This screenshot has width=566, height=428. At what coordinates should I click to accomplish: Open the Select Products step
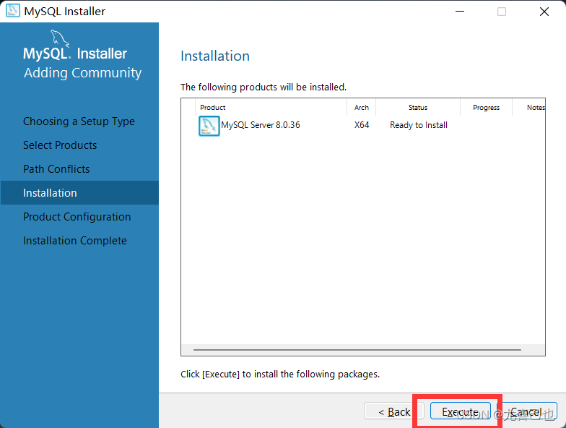pos(60,145)
